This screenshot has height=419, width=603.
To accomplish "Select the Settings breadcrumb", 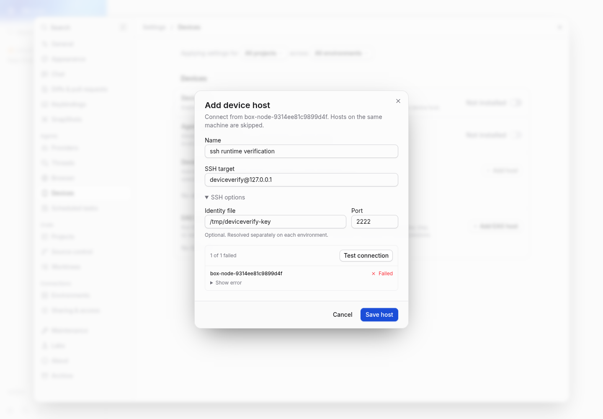I will coord(154,27).
